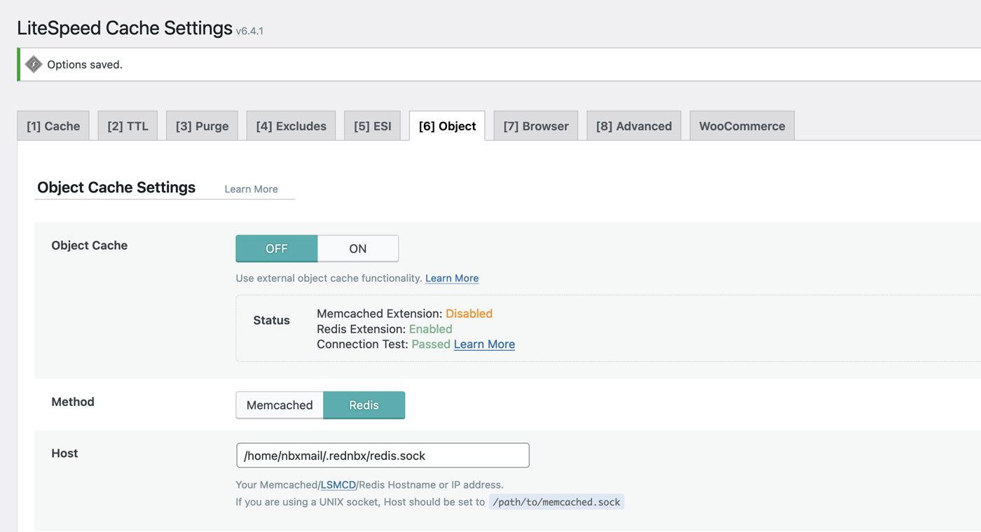The width and height of the screenshot is (981, 532).
Task: Open the WooCommerce tab
Action: [742, 126]
